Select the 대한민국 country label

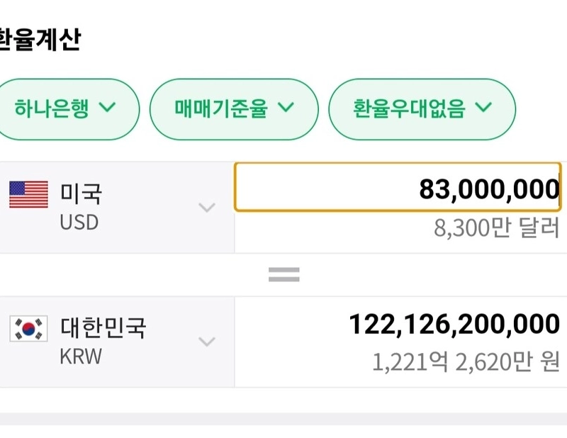103,327
